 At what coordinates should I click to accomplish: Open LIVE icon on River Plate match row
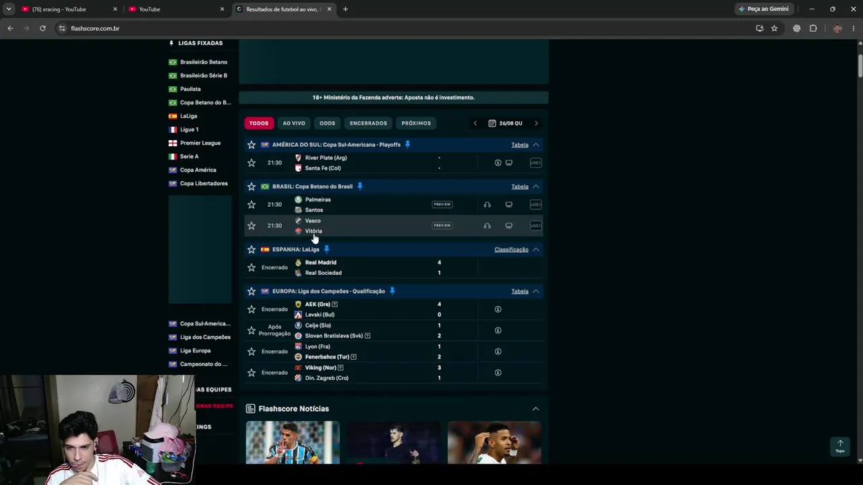[x=535, y=163]
